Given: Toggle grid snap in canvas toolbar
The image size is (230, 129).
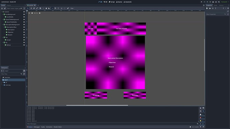Looking at the screenshot, I should click(x=55, y=8).
